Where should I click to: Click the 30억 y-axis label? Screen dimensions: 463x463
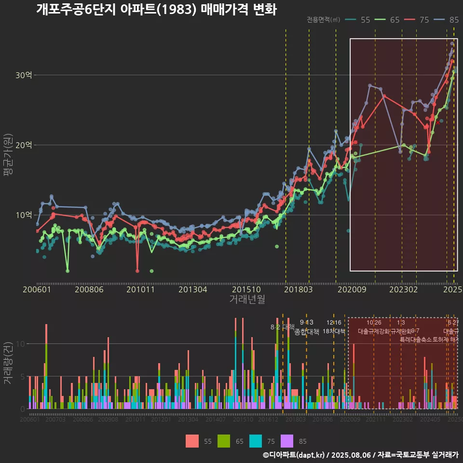24,75
